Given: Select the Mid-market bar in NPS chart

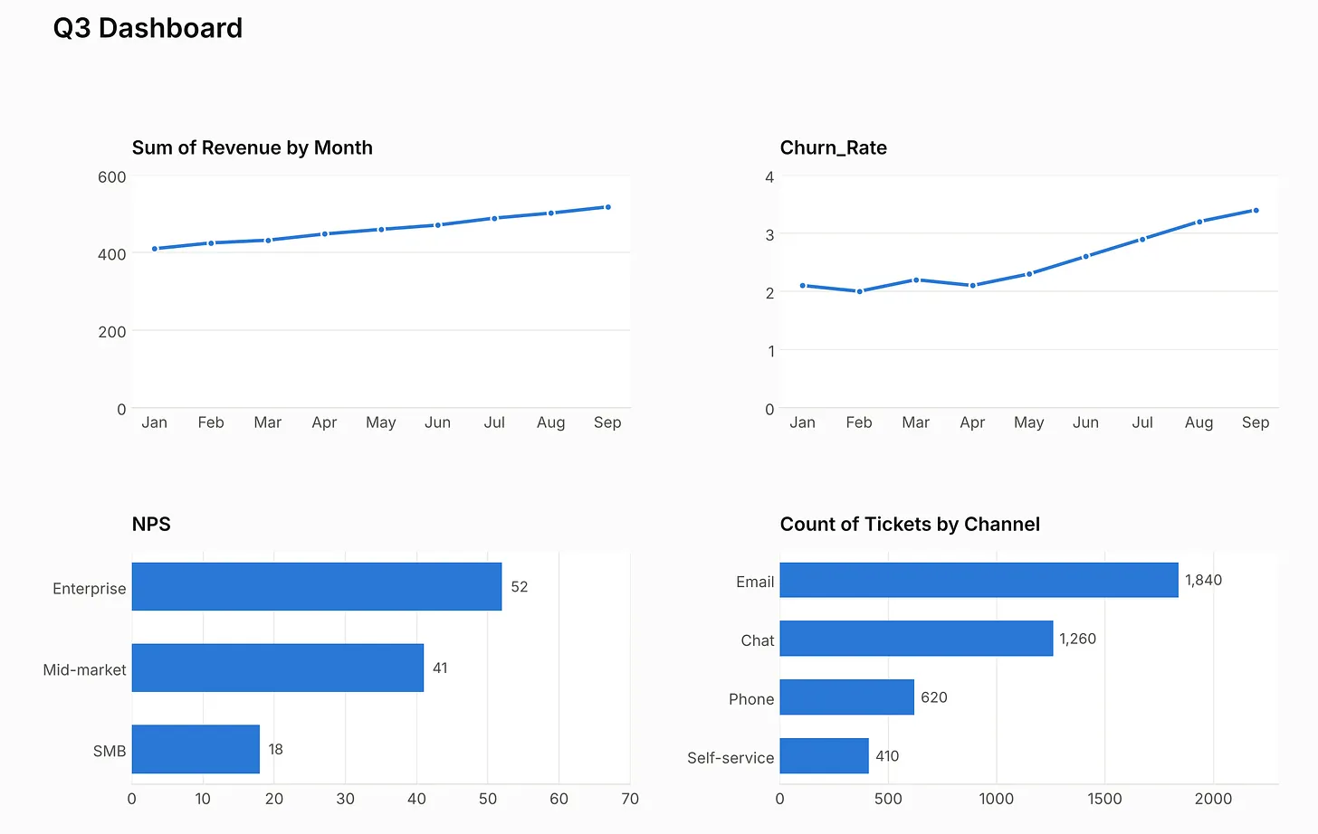Looking at the screenshot, I should [x=278, y=668].
